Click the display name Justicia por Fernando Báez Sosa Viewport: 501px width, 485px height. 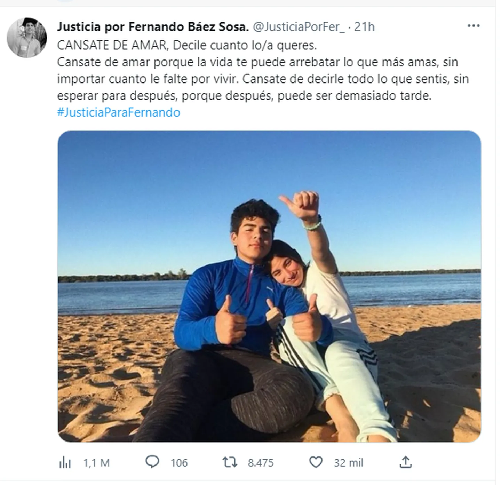[153, 26]
